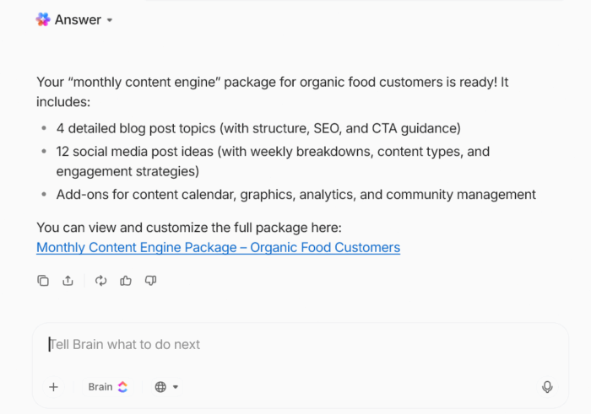This screenshot has height=414, width=591.
Task: Expand the Answer dropdown caret
Action: [x=110, y=20]
